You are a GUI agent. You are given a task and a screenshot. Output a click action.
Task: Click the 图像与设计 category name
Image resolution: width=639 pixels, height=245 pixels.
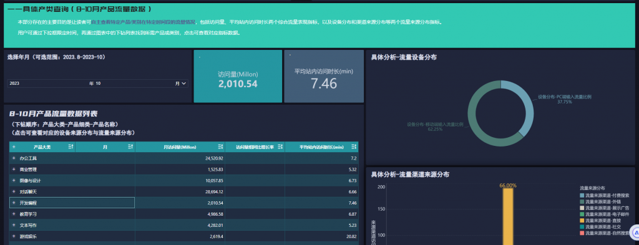pyautogui.click(x=30, y=180)
